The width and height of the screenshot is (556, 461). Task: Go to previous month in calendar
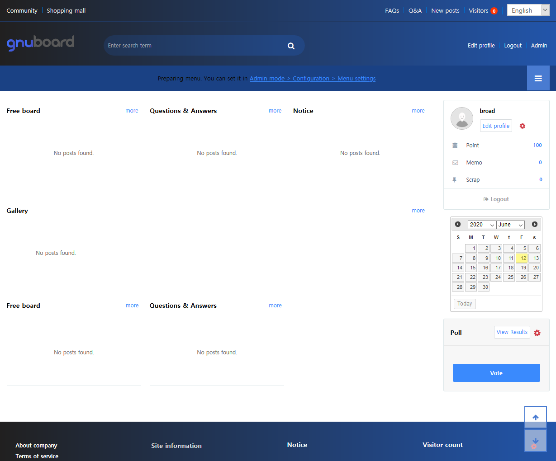pyautogui.click(x=458, y=224)
